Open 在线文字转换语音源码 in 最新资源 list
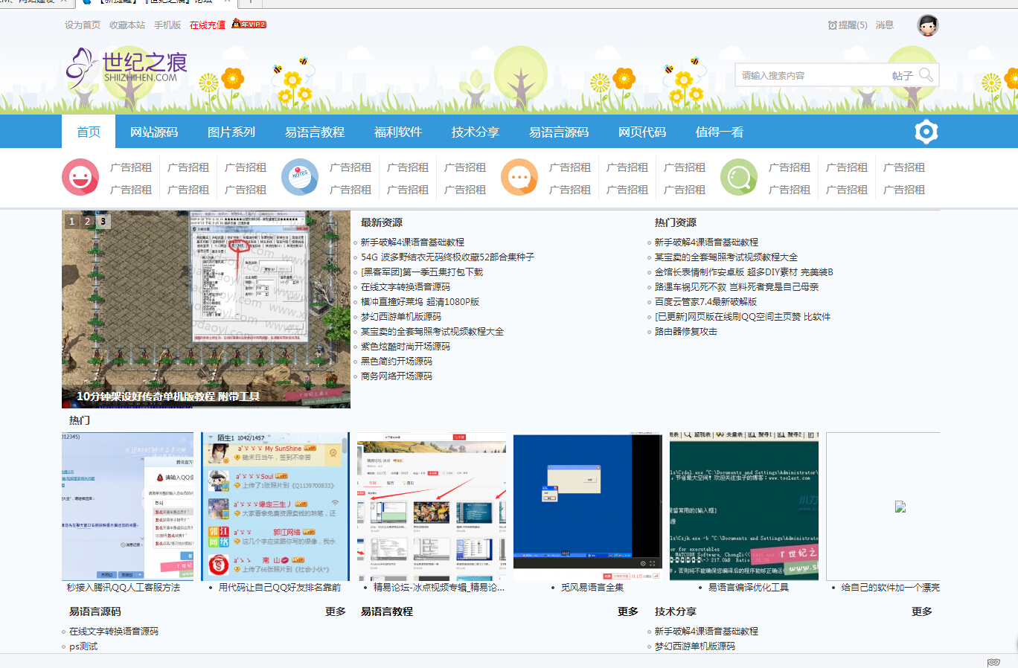1018x668 pixels. coord(406,286)
